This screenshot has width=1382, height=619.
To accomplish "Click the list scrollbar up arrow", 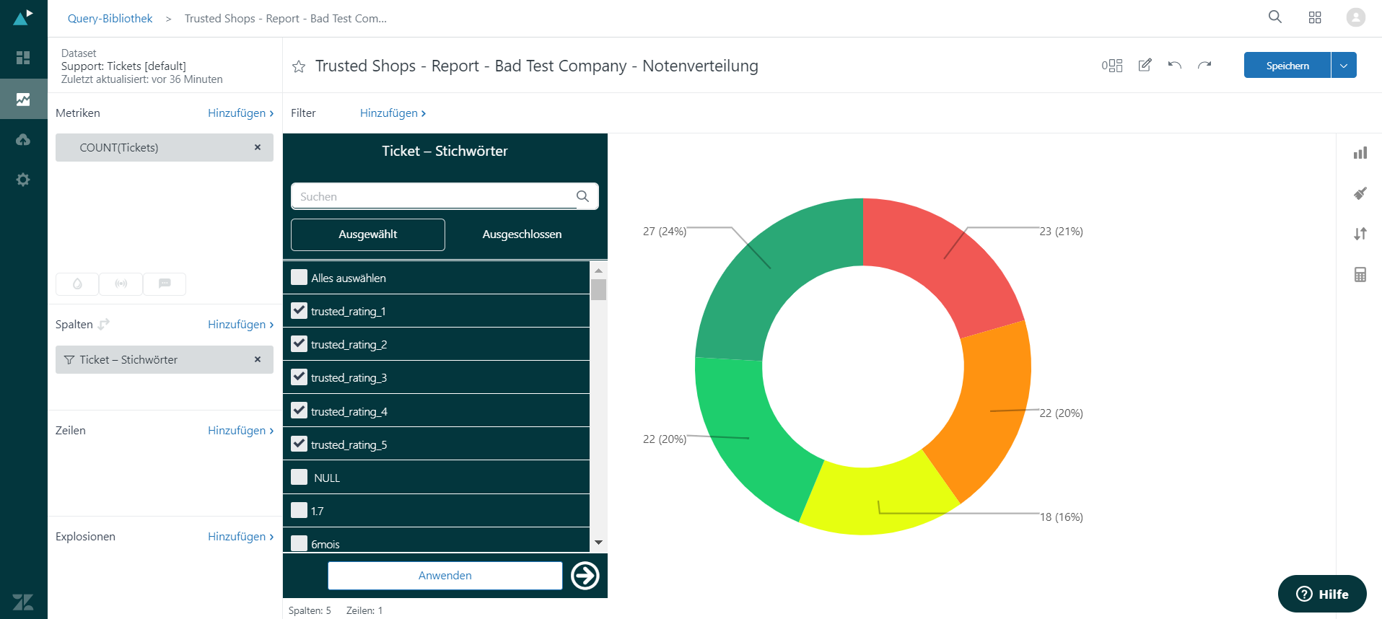I will [598, 271].
